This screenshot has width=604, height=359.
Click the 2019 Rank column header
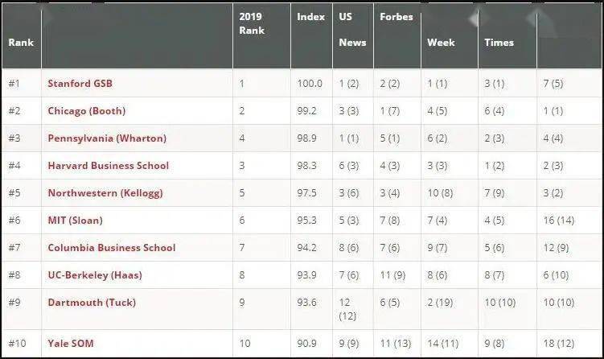(x=252, y=23)
